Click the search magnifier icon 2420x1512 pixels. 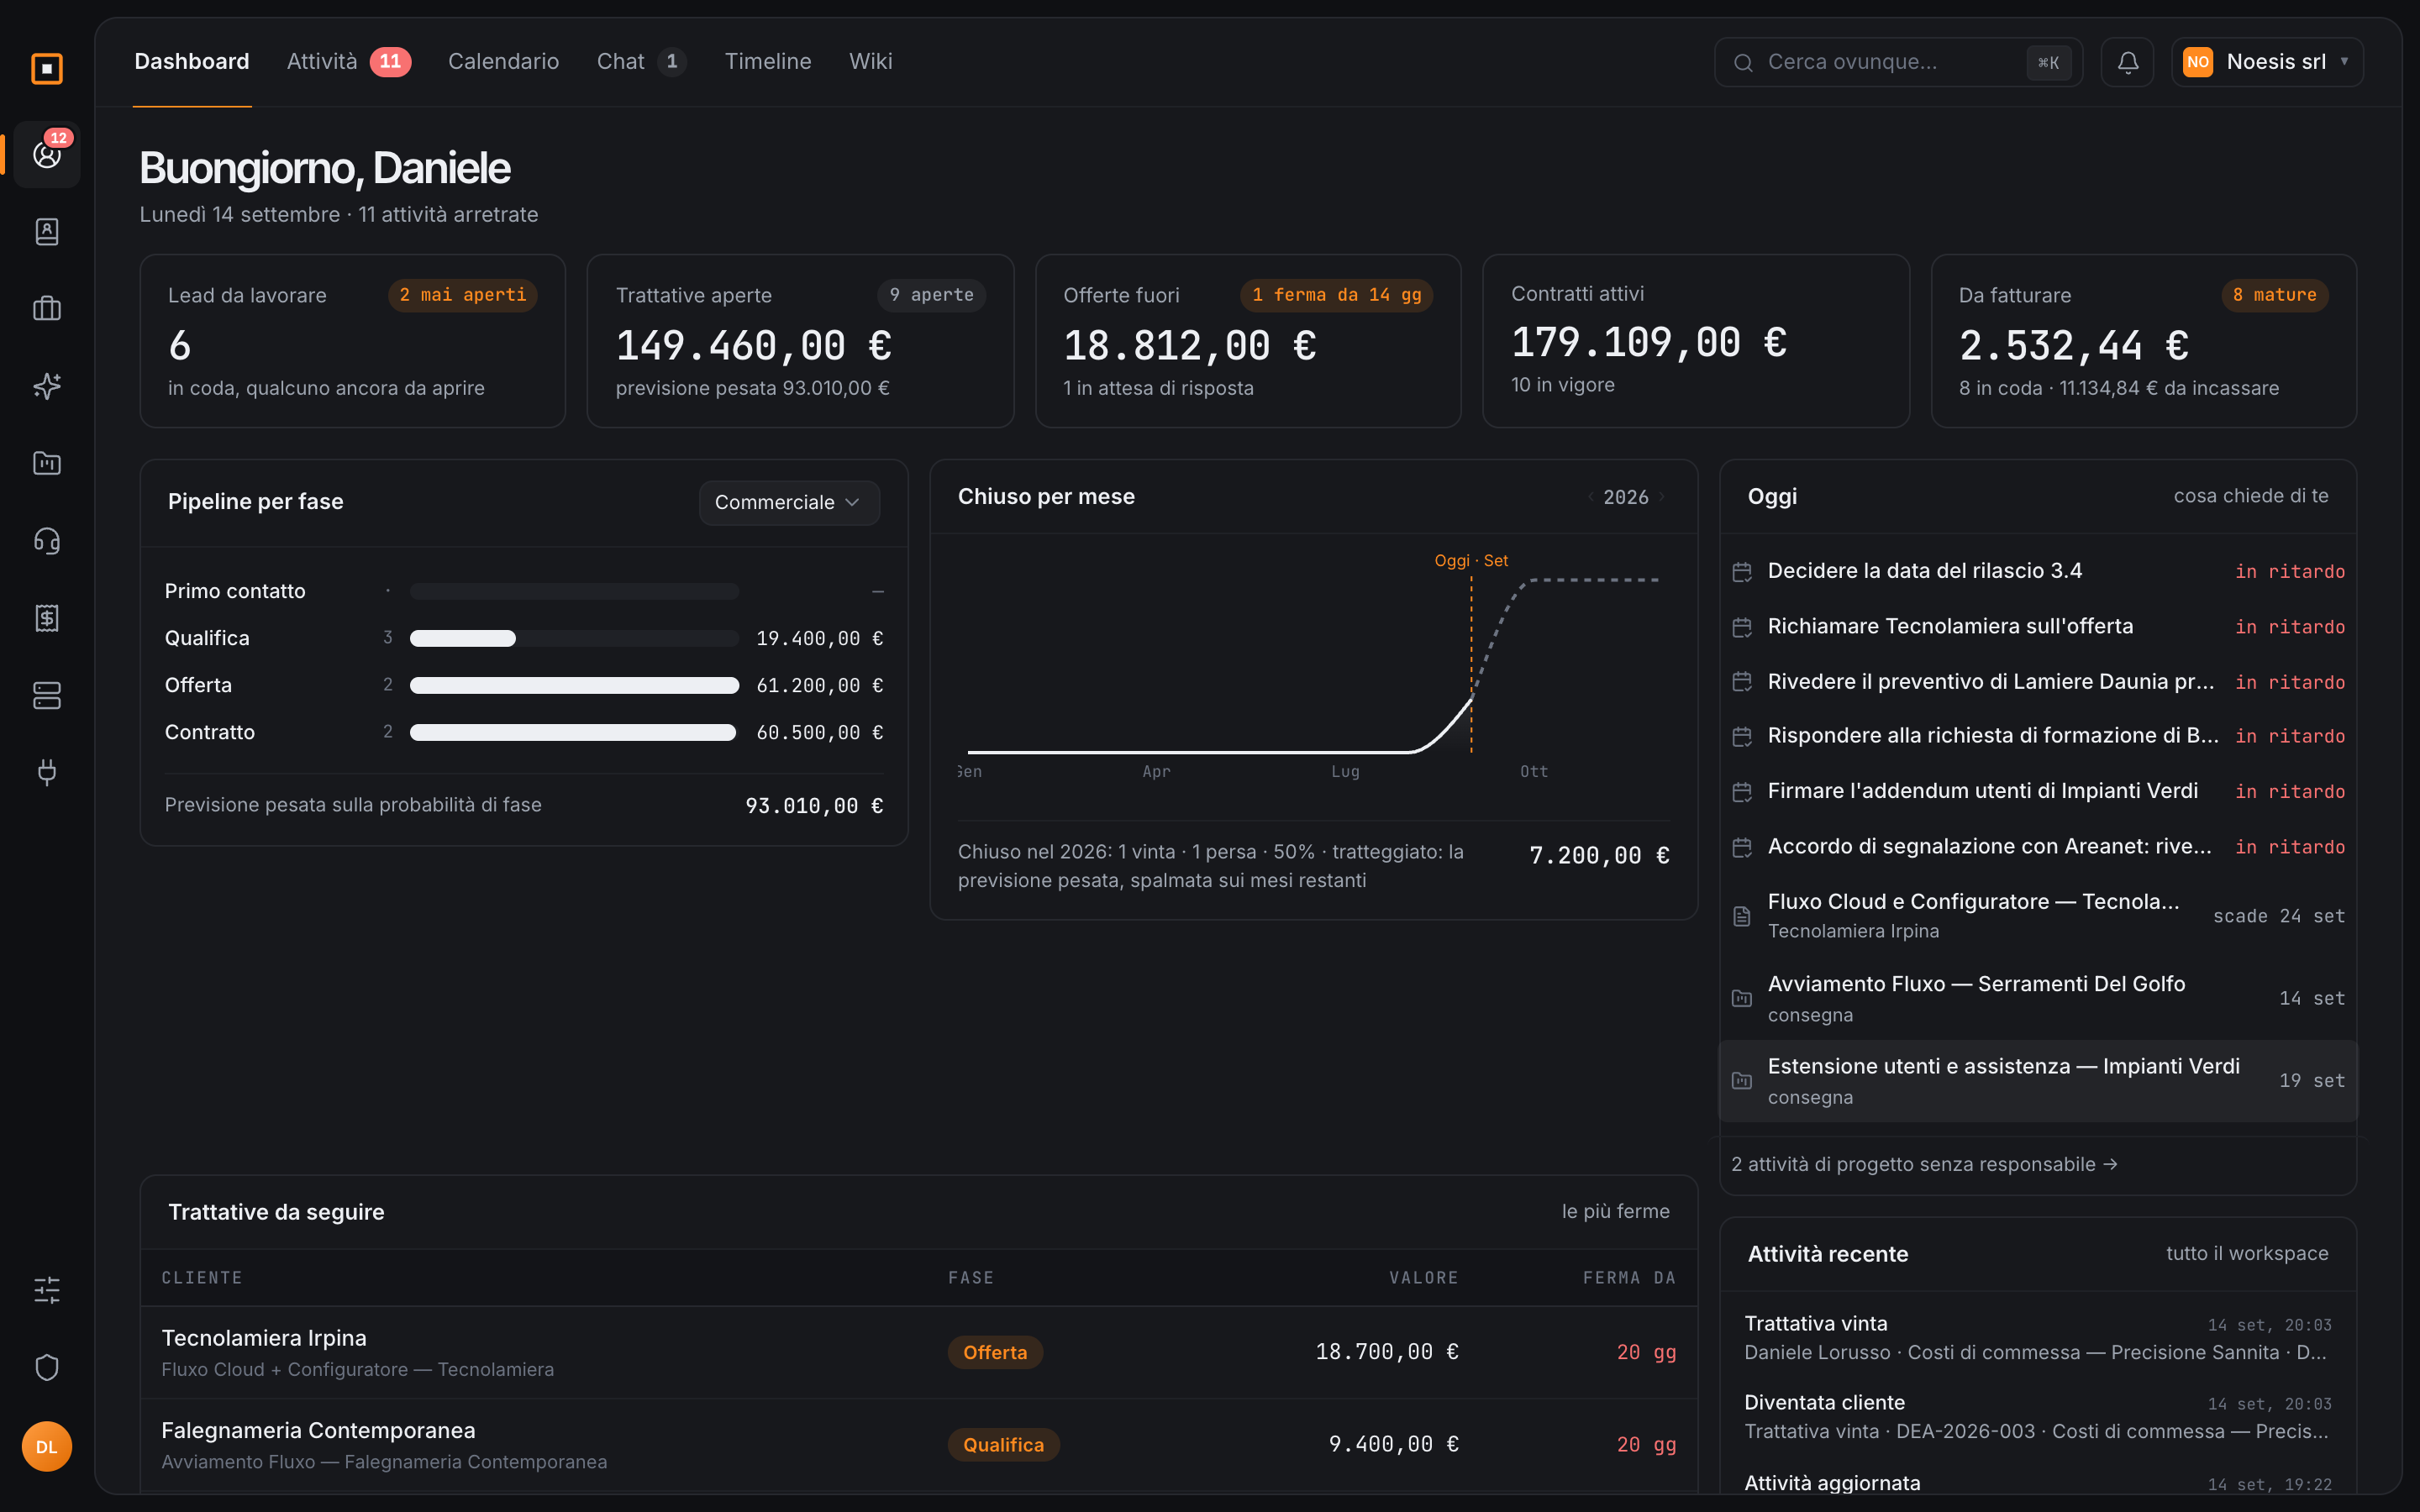coord(1743,62)
